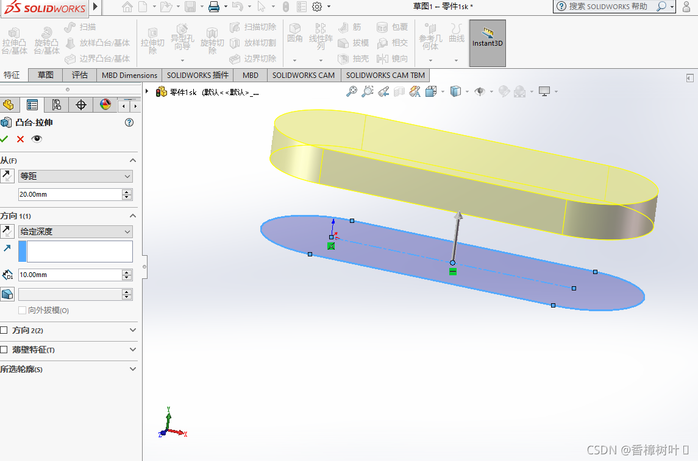Click the Rib (筋) tool

coord(350,27)
